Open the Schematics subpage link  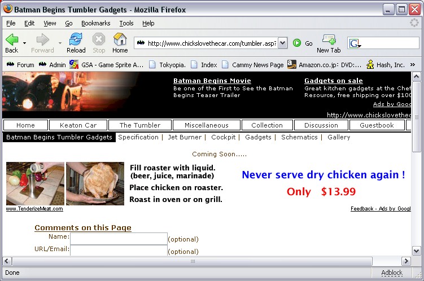coord(299,137)
